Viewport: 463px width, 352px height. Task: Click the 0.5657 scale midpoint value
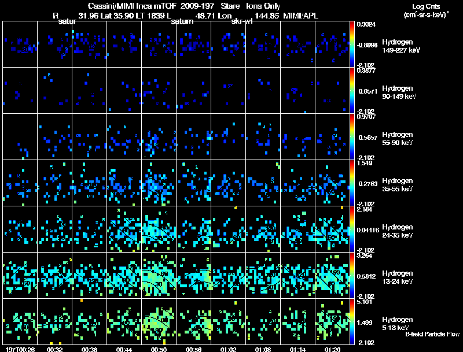[368, 138]
